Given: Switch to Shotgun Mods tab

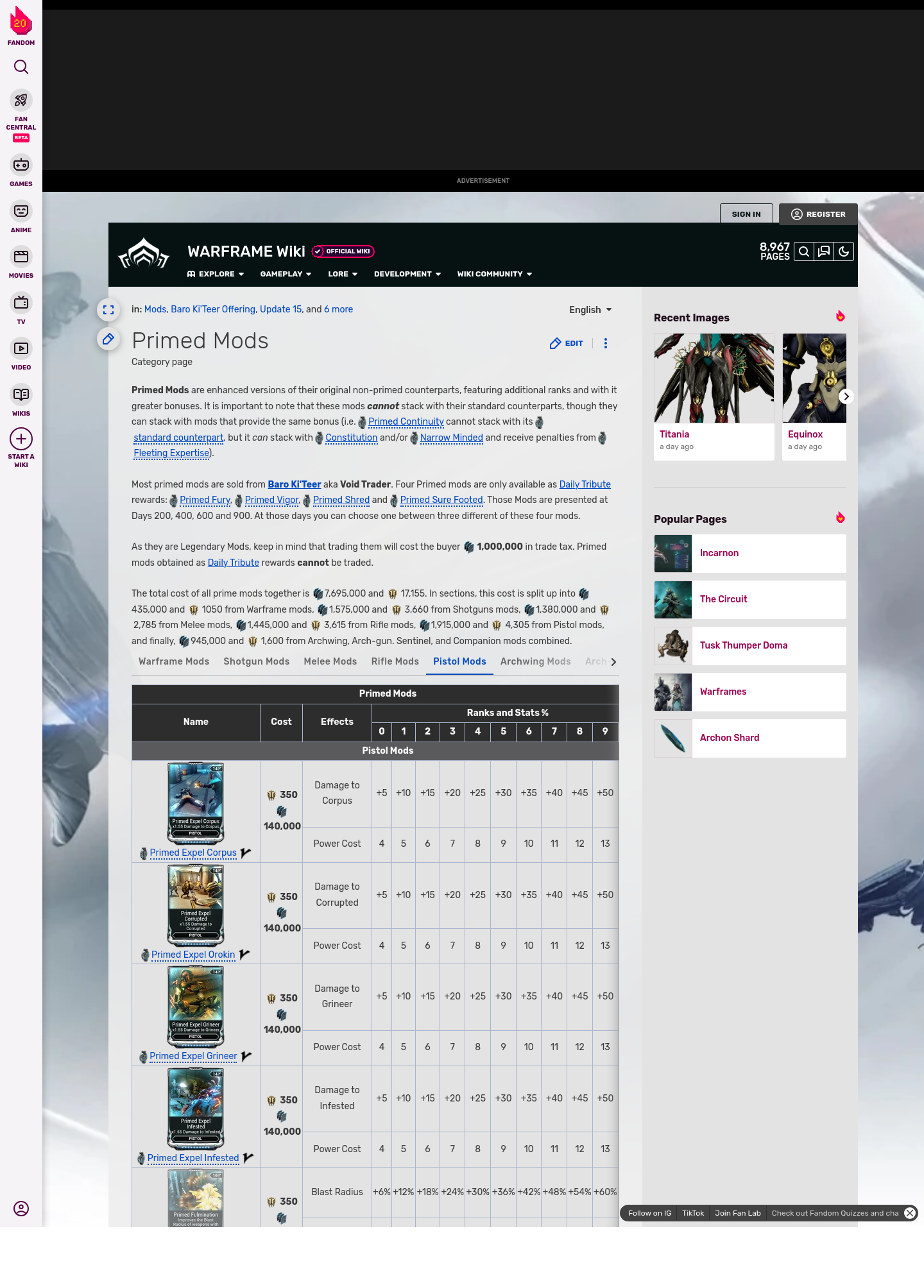Looking at the screenshot, I should [x=256, y=661].
